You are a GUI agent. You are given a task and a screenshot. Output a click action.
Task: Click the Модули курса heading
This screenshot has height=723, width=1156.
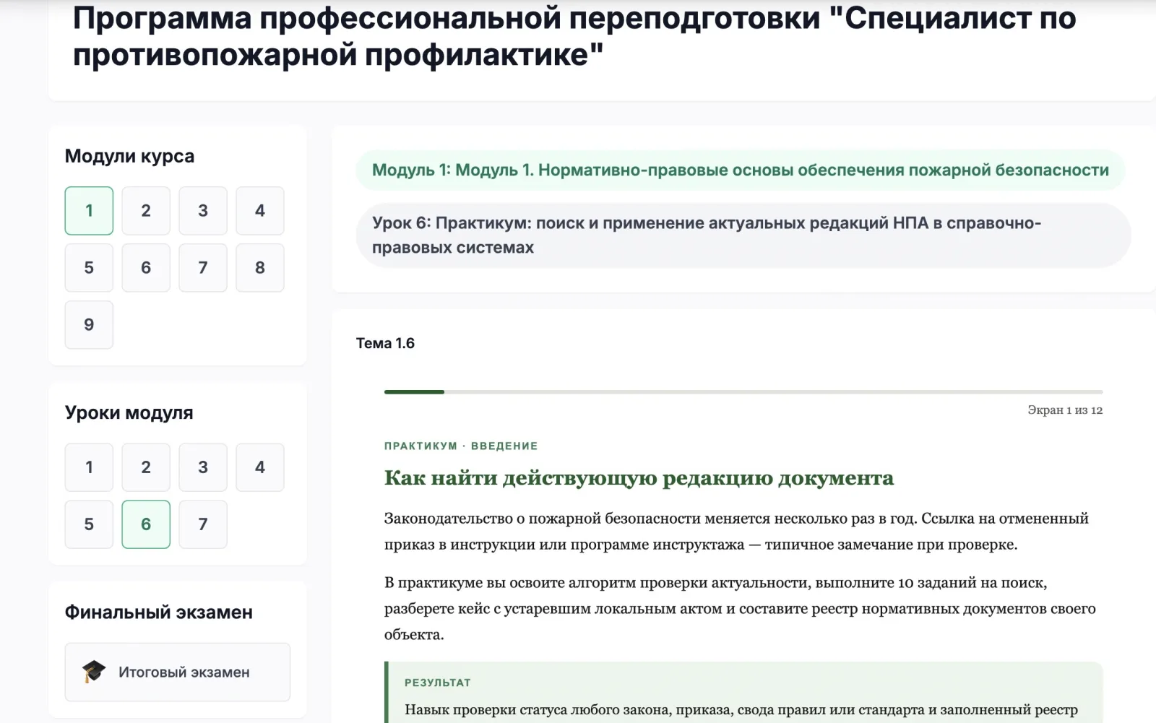[x=129, y=157]
